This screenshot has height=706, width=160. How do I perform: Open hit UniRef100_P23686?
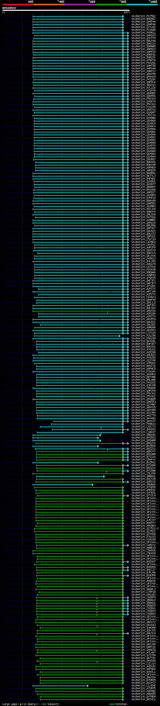click(143, 30)
